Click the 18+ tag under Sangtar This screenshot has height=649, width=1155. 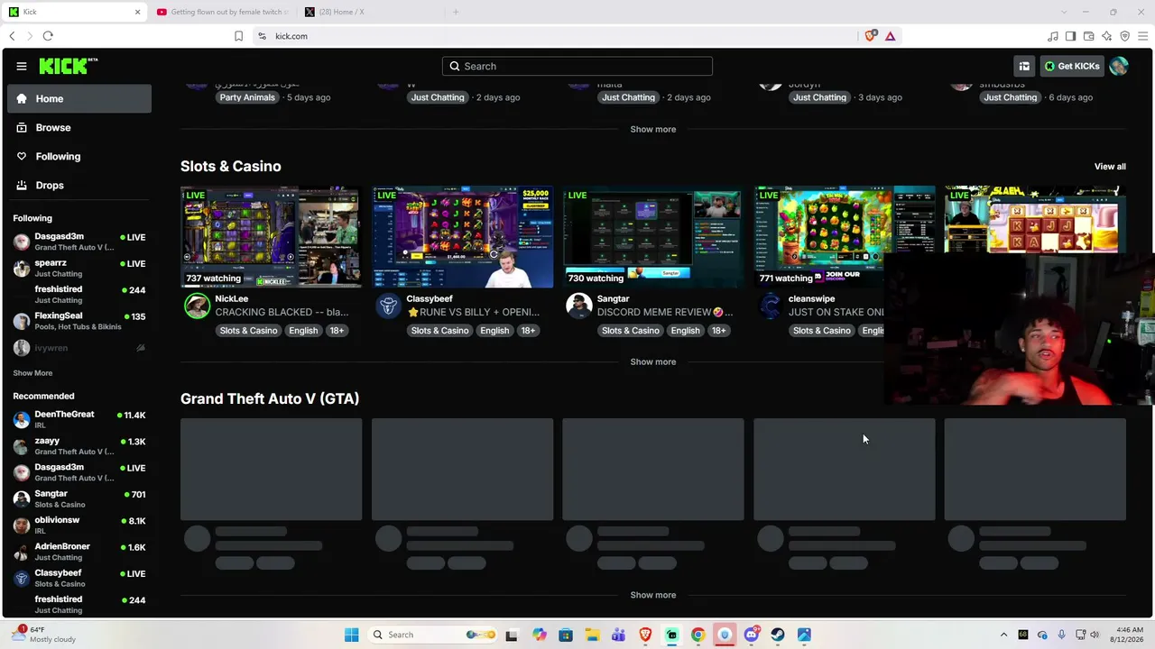(718, 331)
